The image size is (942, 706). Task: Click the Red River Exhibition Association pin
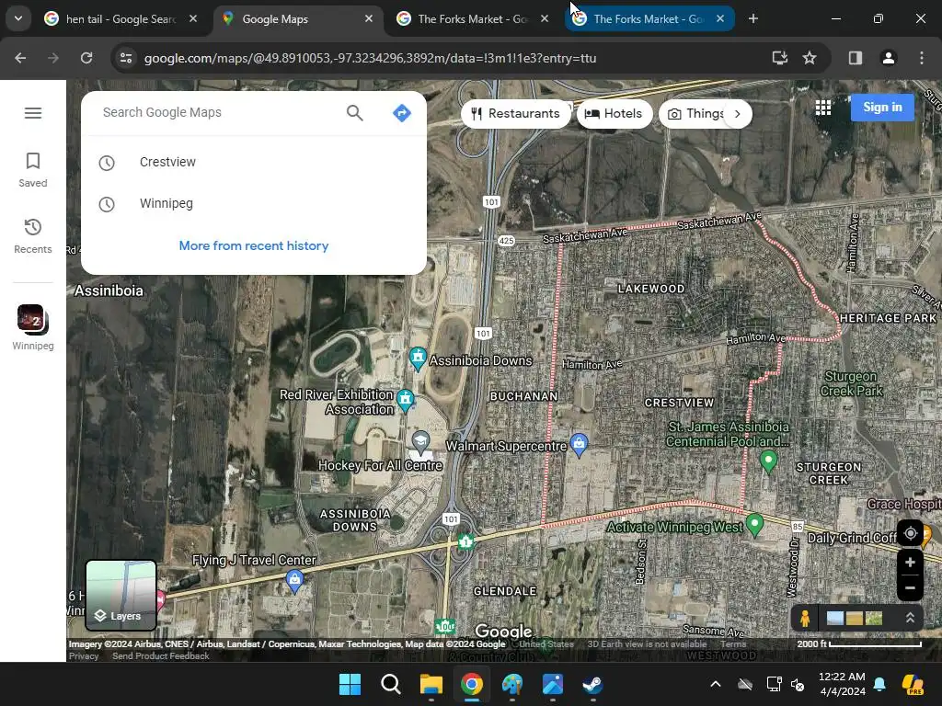(406, 400)
